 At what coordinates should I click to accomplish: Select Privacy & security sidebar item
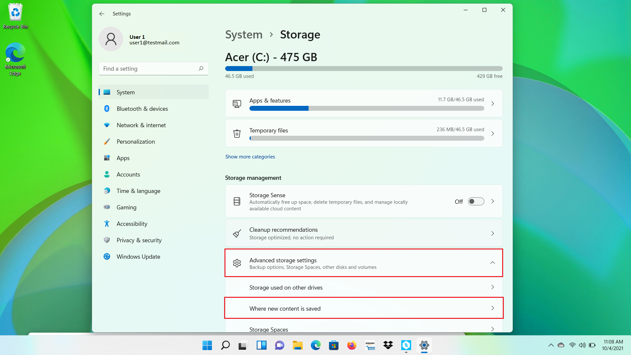139,240
